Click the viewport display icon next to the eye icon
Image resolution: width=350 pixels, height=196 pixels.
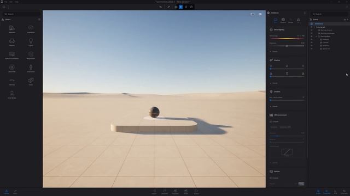coord(253,14)
